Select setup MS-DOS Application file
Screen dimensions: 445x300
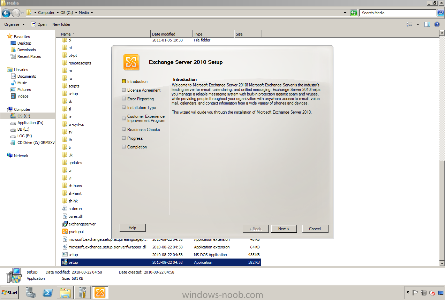(x=160, y=255)
